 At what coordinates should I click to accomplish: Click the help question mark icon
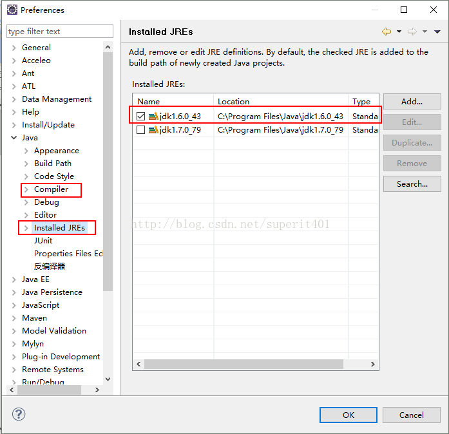click(x=19, y=414)
